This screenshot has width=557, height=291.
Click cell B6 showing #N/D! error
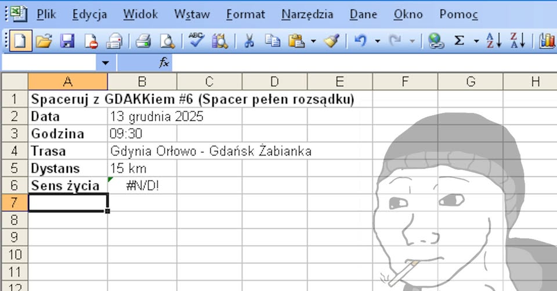142,185
